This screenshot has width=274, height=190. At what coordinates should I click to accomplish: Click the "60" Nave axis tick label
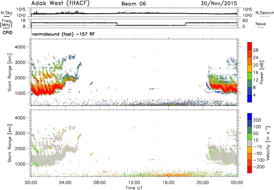coord(245,21)
